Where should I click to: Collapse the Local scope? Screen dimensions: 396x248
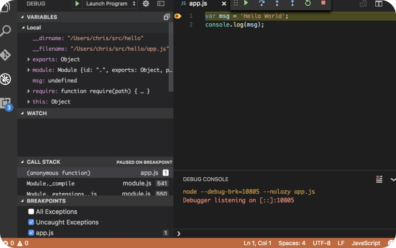click(x=23, y=27)
